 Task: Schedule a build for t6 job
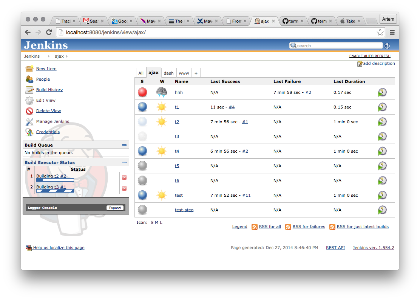point(382,181)
